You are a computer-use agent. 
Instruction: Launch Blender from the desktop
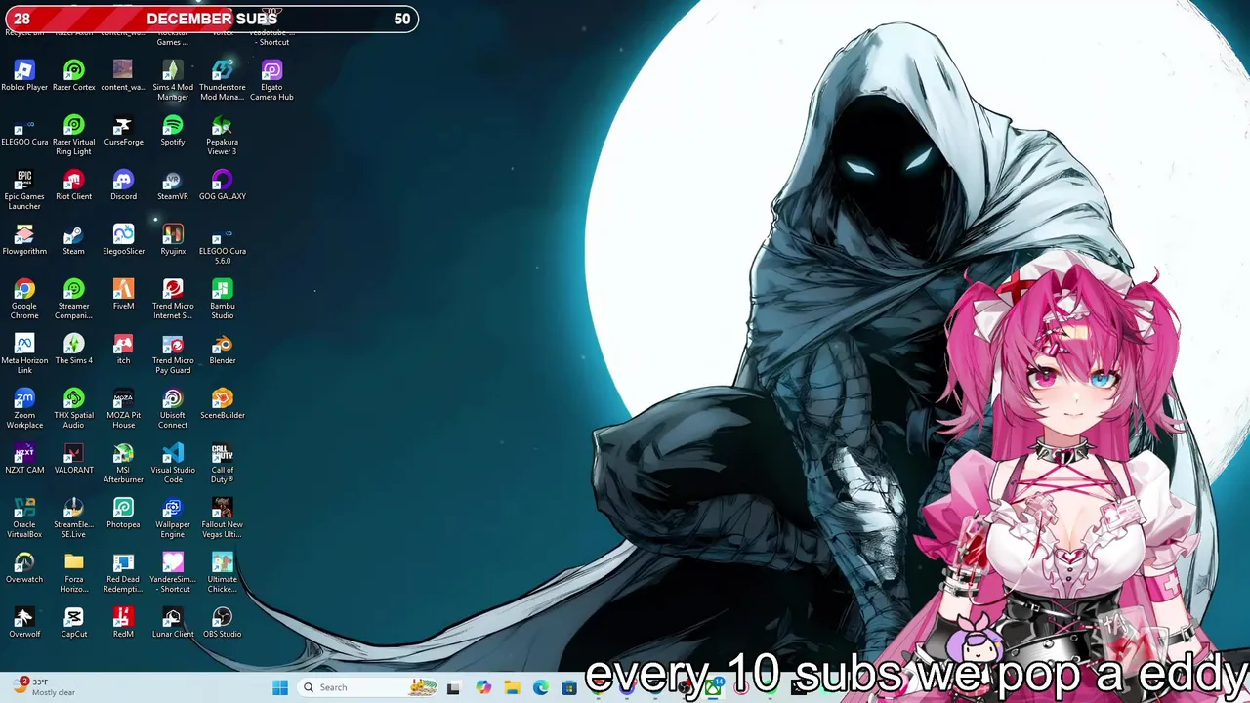click(223, 349)
